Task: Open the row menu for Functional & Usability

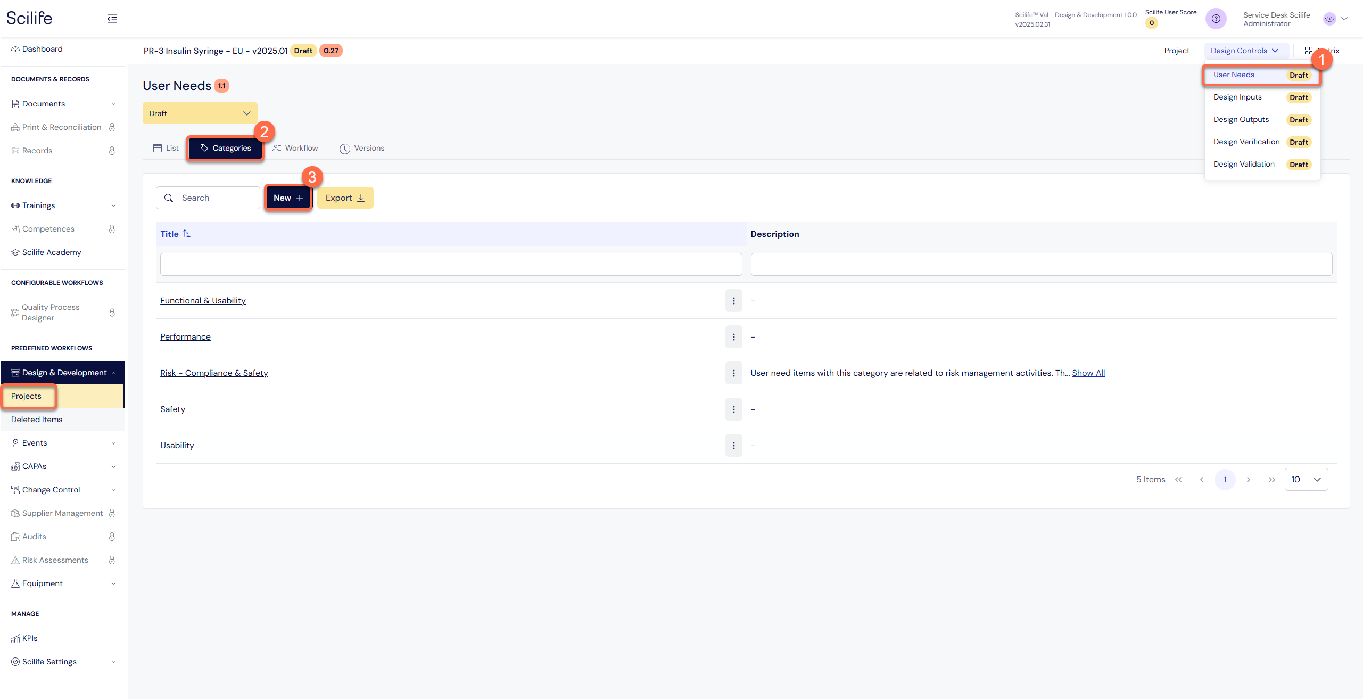Action: pyautogui.click(x=733, y=301)
